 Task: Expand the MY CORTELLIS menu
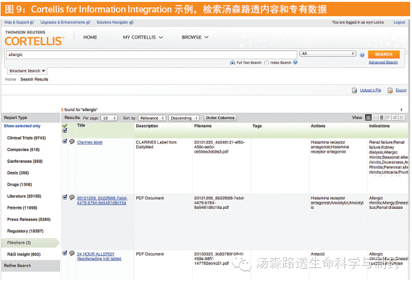[x=143, y=37]
